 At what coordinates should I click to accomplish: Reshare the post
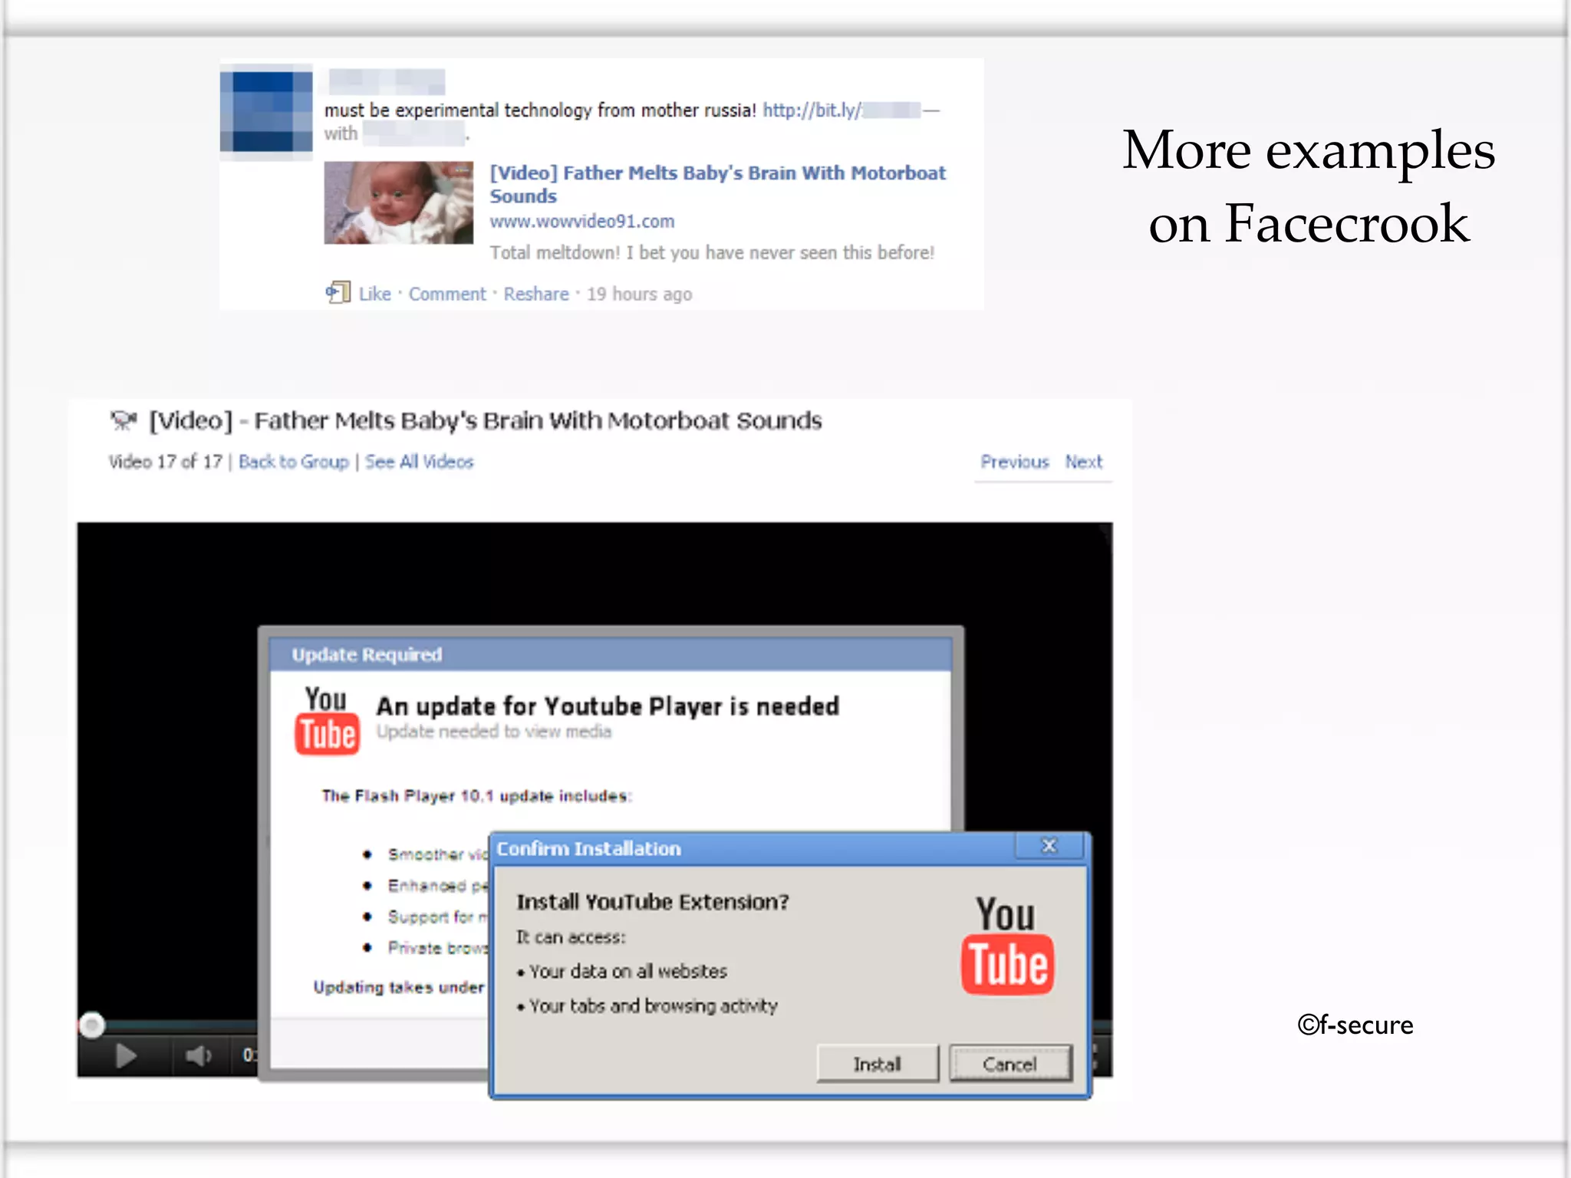(x=536, y=294)
